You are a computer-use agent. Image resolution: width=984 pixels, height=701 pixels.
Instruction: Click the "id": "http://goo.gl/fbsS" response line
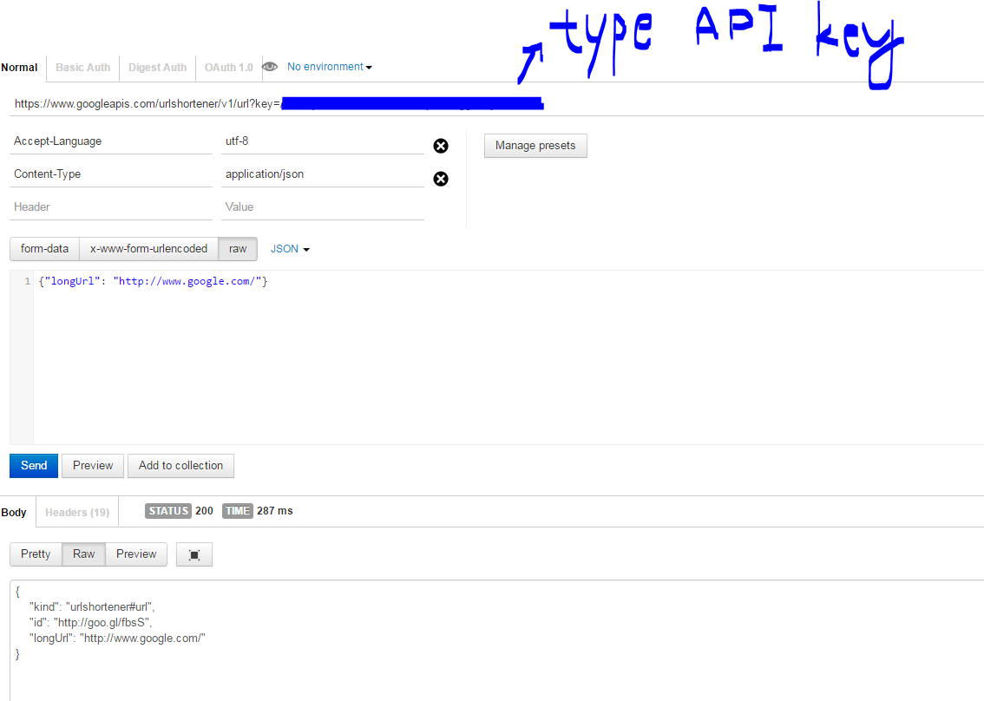pyautogui.click(x=91, y=623)
